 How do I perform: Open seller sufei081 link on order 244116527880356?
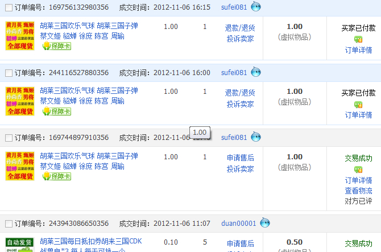point(234,73)
